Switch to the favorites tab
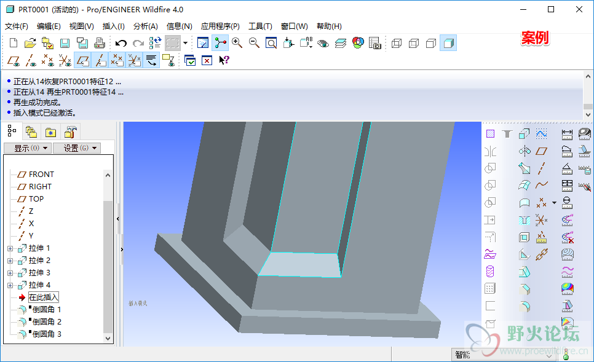 [50, 132]
